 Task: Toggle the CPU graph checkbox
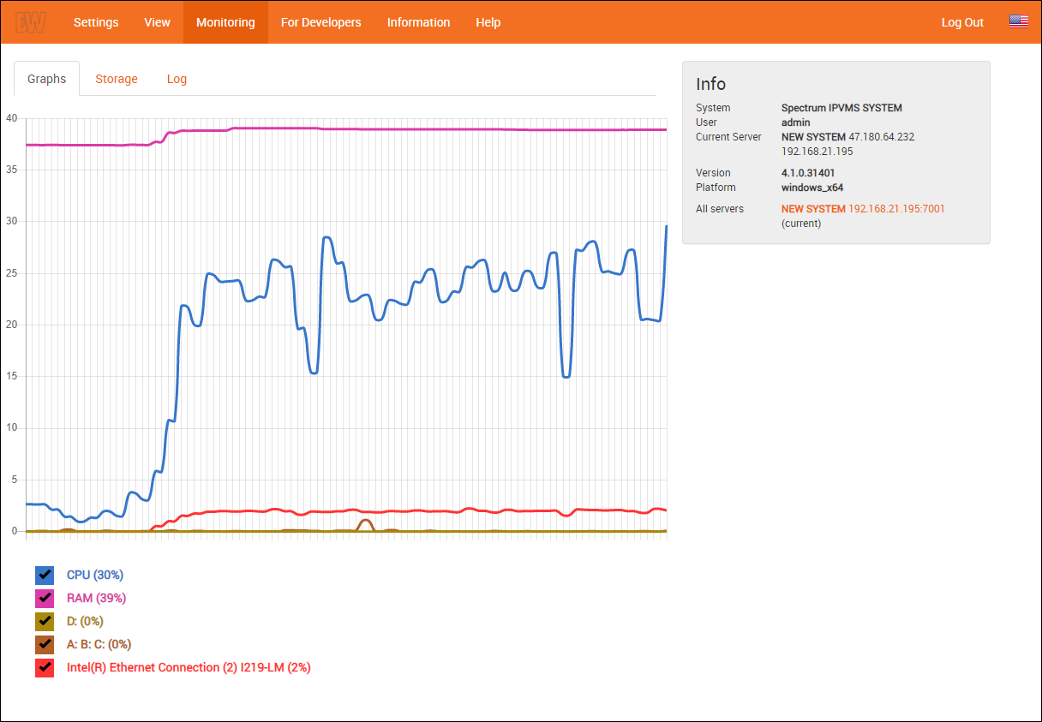point(45,575)
